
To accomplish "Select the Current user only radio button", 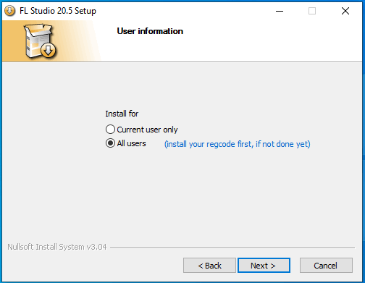I will click(x=110, y=130).
